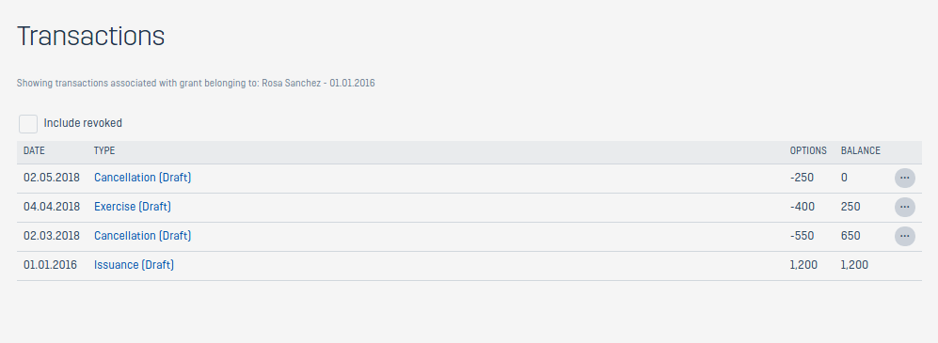The height and width of the screenshot is (343, 938).
Task: Click the DATE column header
Action: (x=34, y=150)
